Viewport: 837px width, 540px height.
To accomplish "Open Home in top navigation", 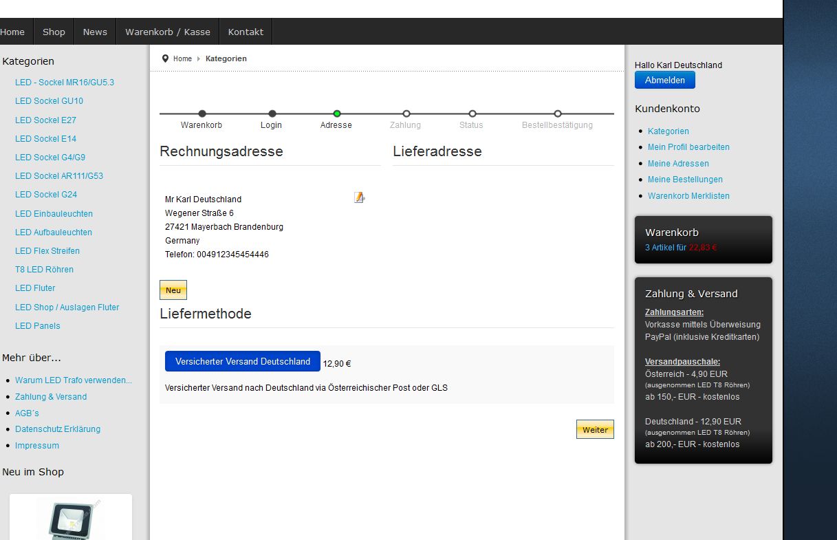I will 12,32.
